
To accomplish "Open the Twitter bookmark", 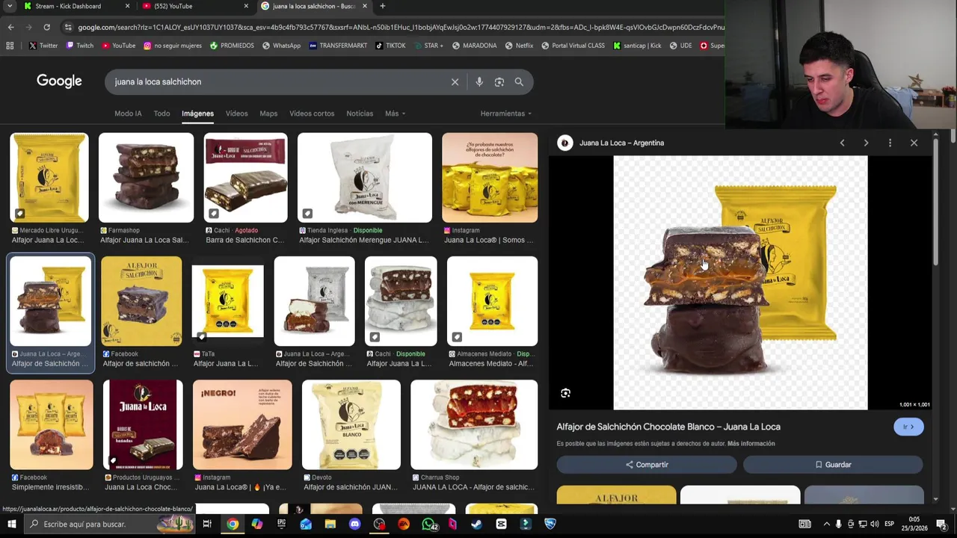I will tap(43, 46).
